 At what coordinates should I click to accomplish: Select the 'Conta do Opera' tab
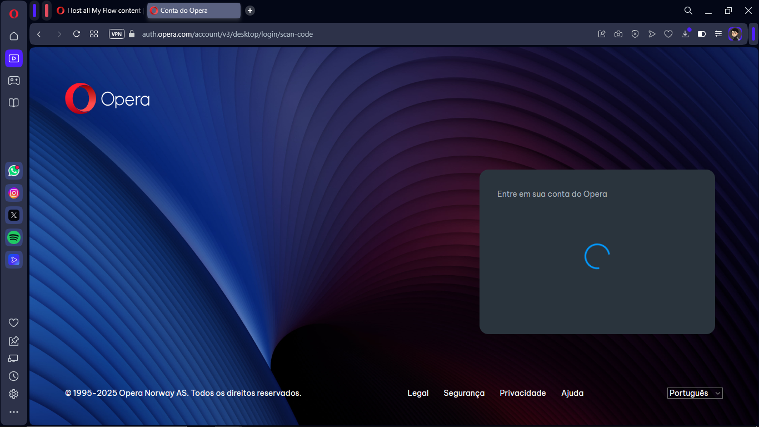click(194, 11)
